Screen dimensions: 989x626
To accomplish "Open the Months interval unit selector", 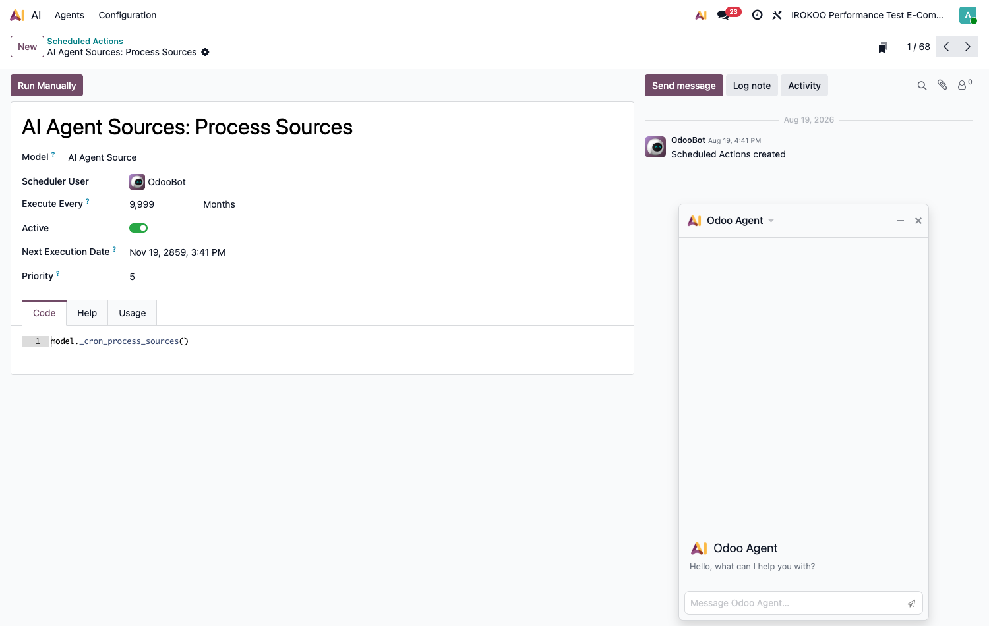I will coord(219,204).
